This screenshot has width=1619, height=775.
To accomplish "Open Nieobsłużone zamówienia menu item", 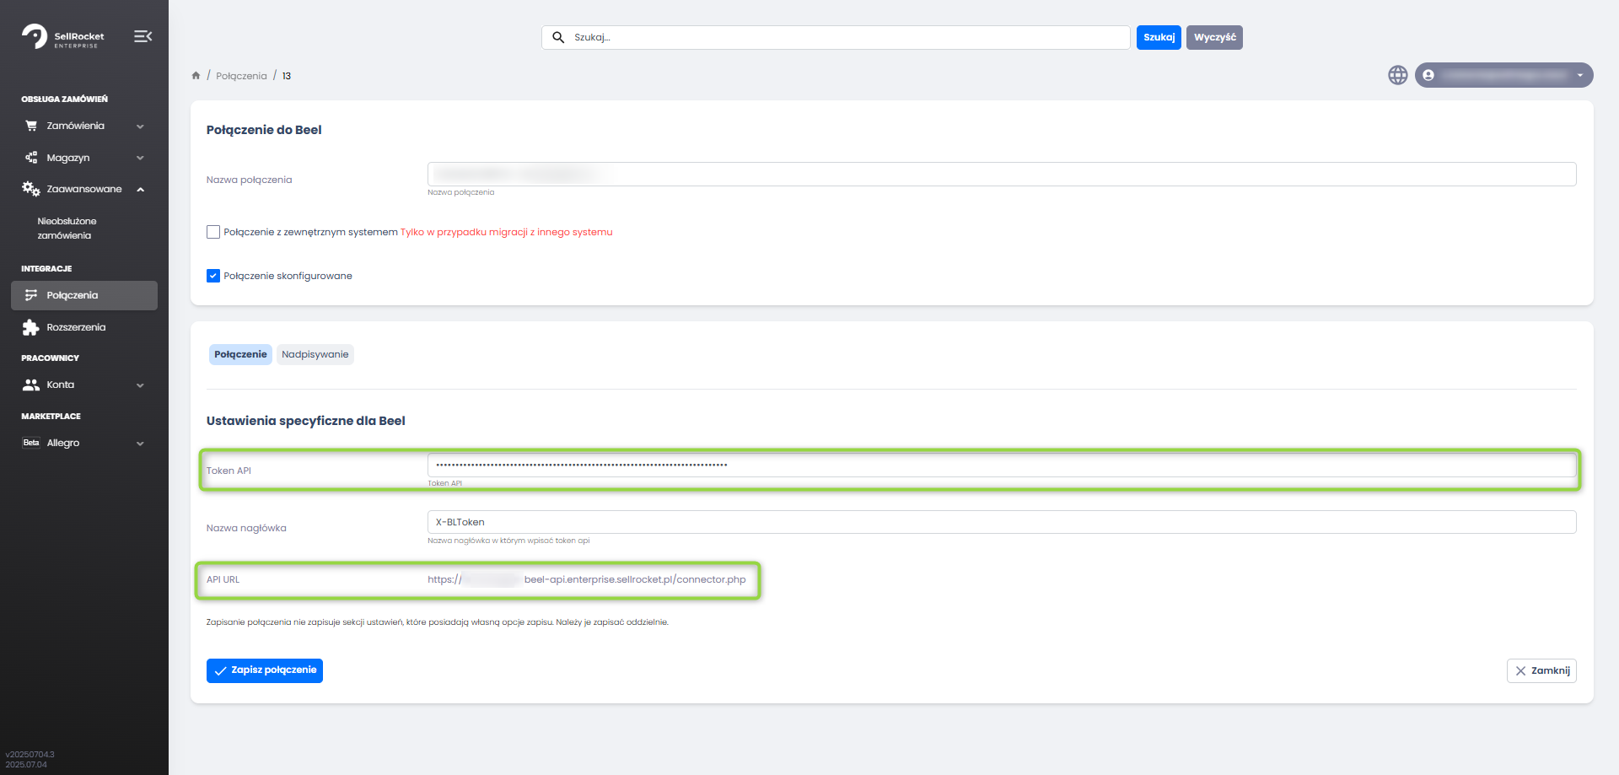I will pos(67,229).
